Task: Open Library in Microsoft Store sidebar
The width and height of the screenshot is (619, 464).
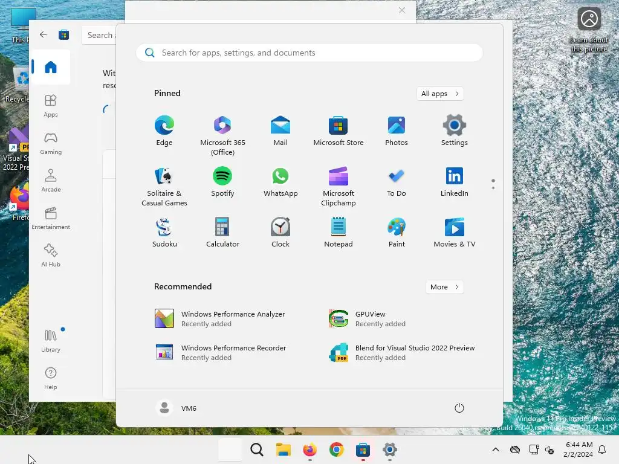Action: pos(51,341)
